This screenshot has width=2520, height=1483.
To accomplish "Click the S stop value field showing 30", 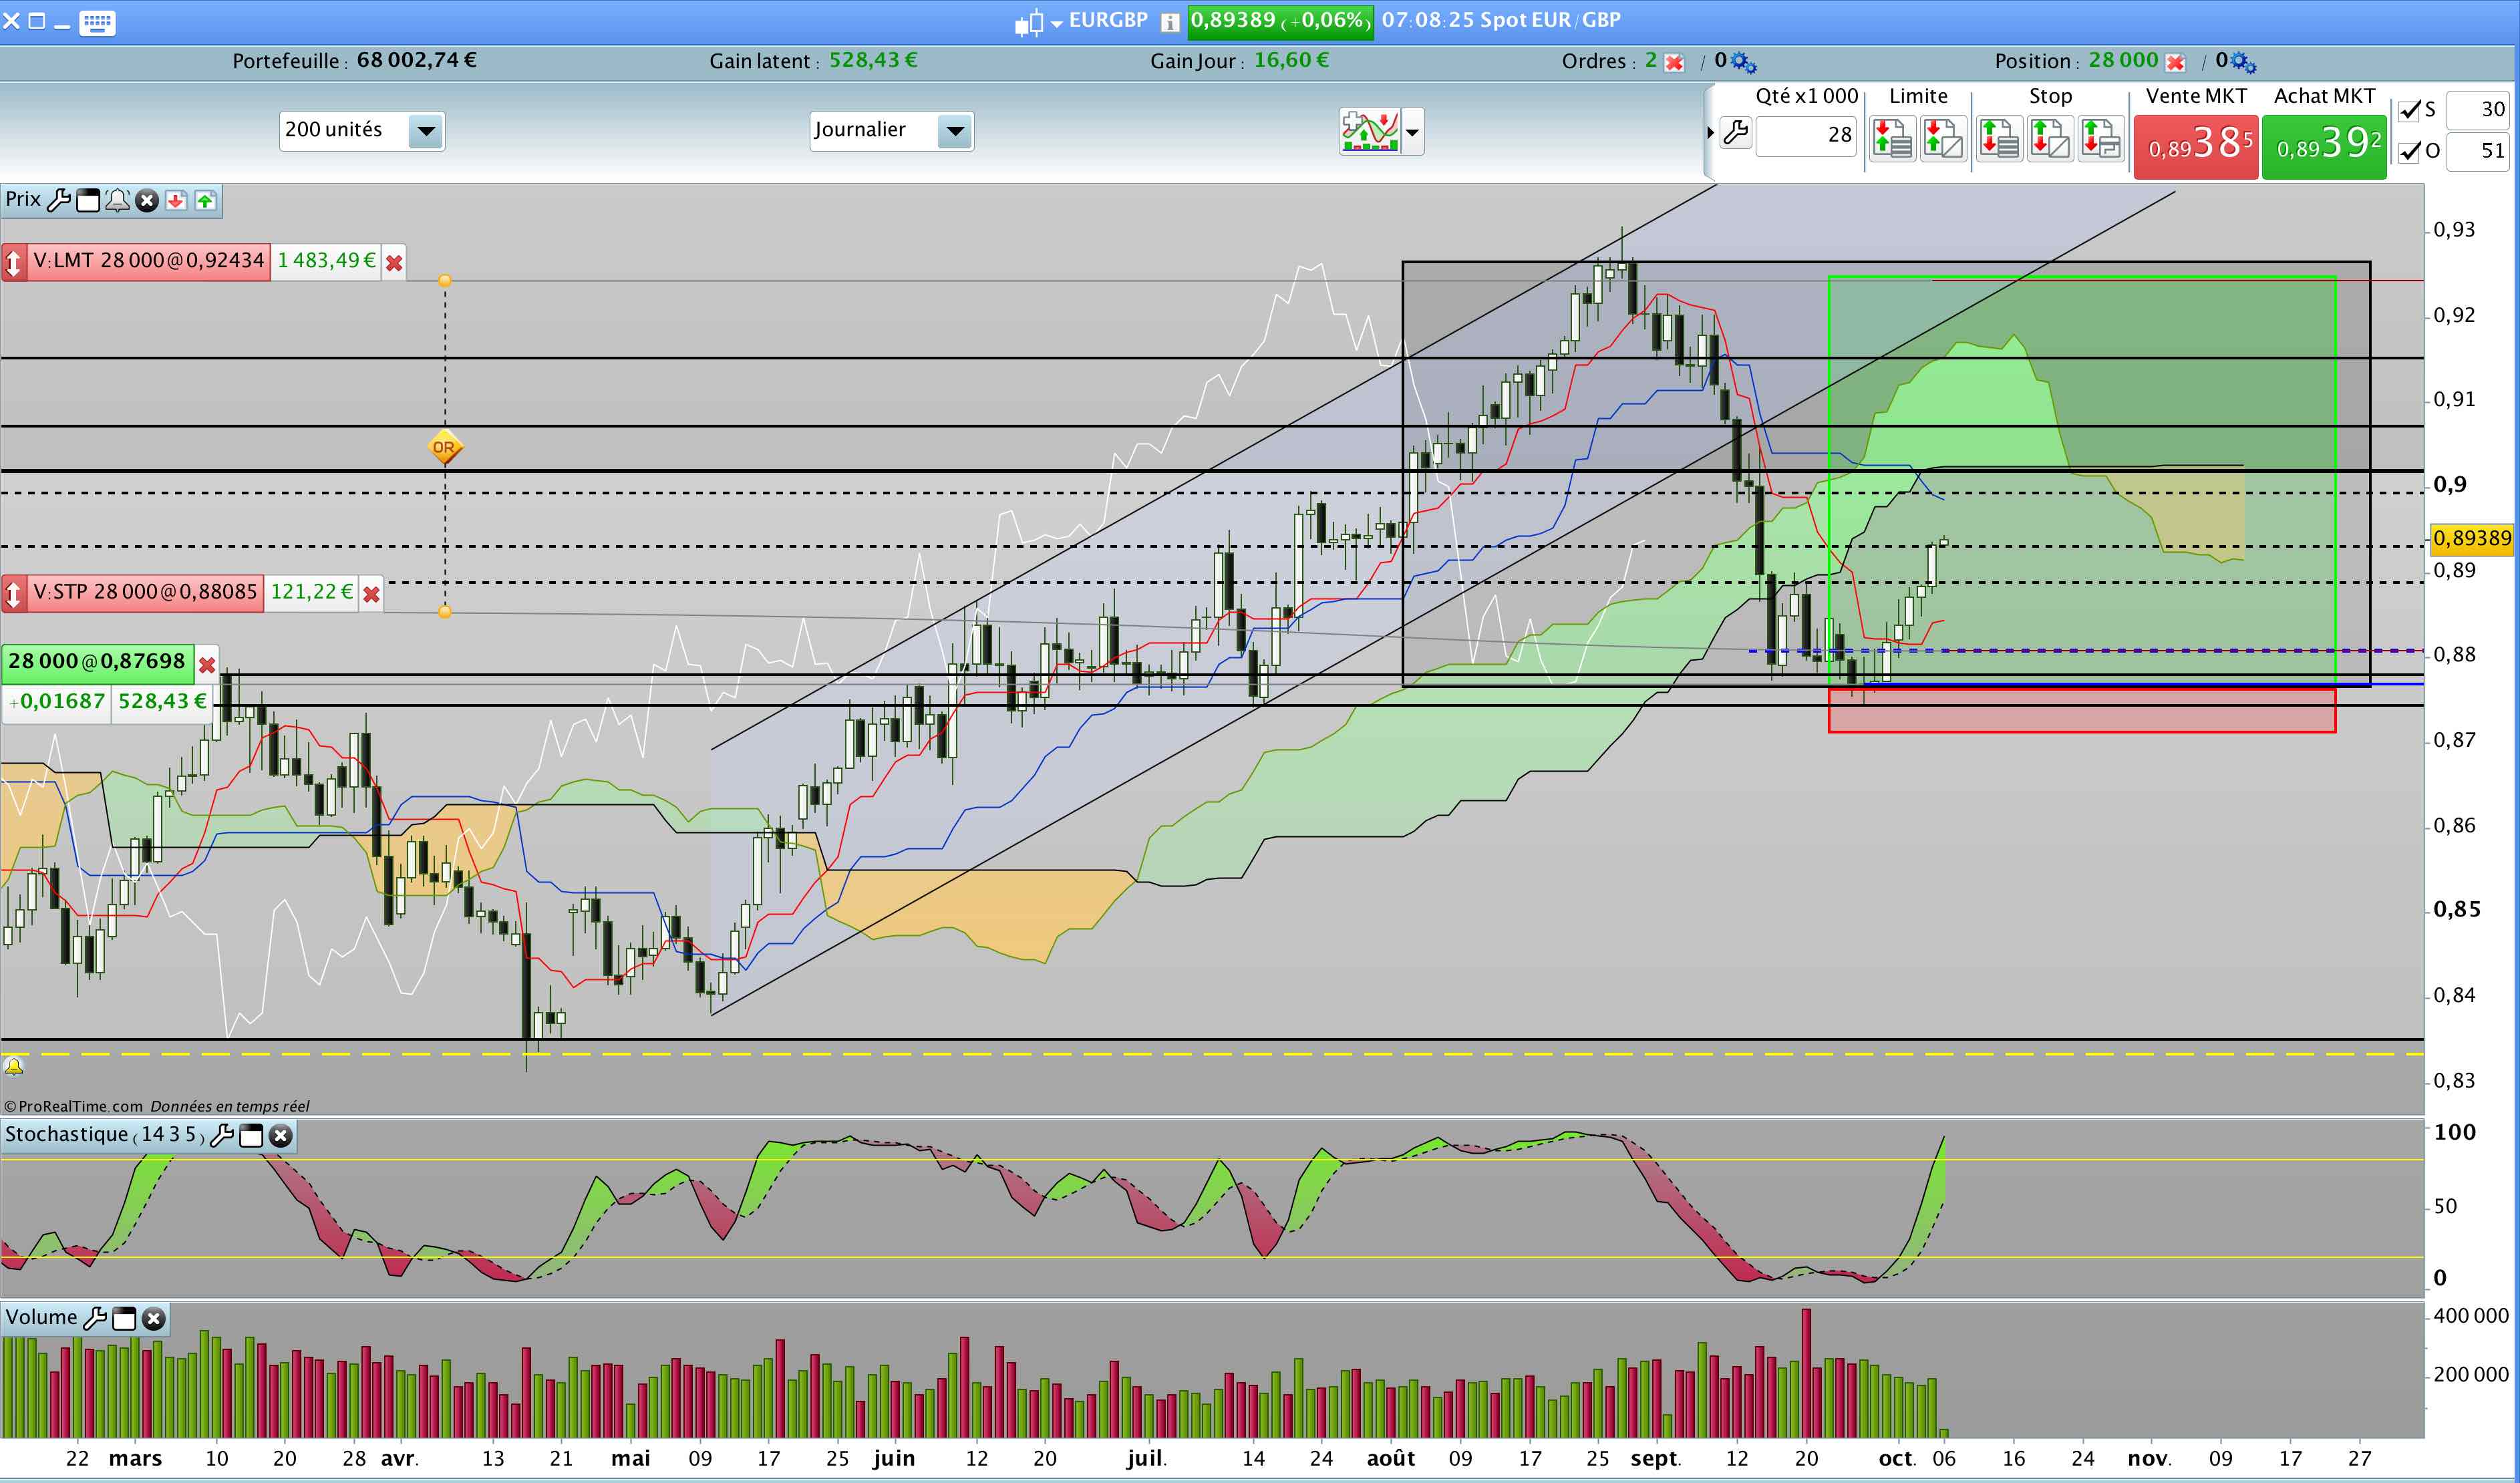I will [2478, 110].
